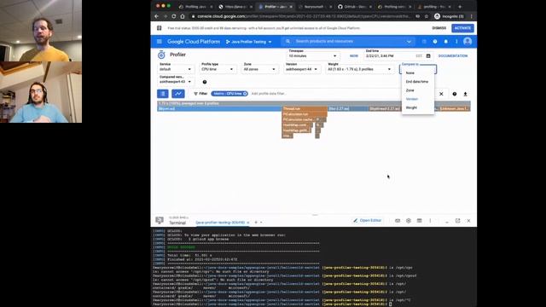Click the NOW button
The height and width of the screenshot is (307, 546).
(354, 56)
